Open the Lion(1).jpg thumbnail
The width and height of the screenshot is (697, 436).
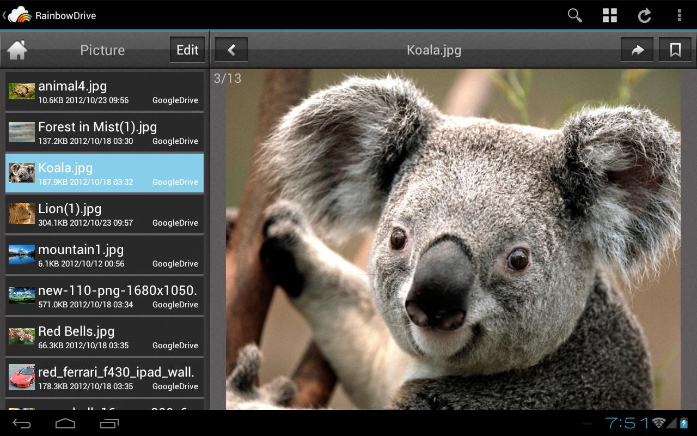[22, 214]
